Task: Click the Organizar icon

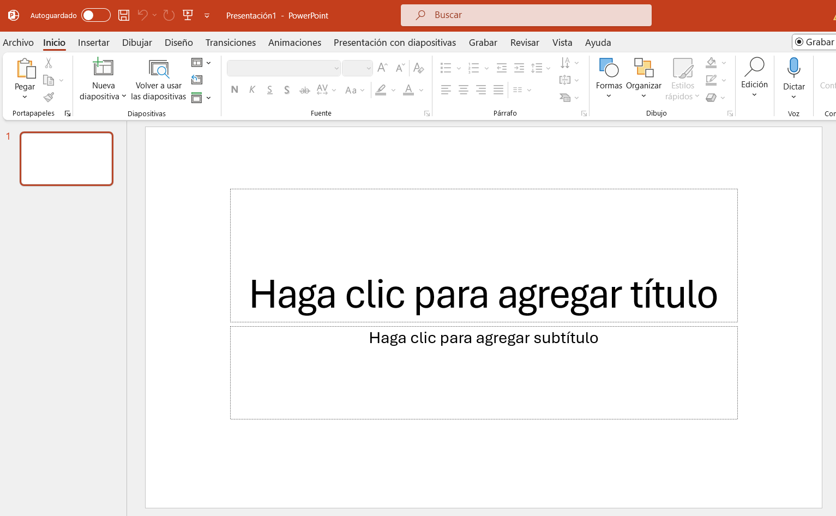Action: (643, 68)
